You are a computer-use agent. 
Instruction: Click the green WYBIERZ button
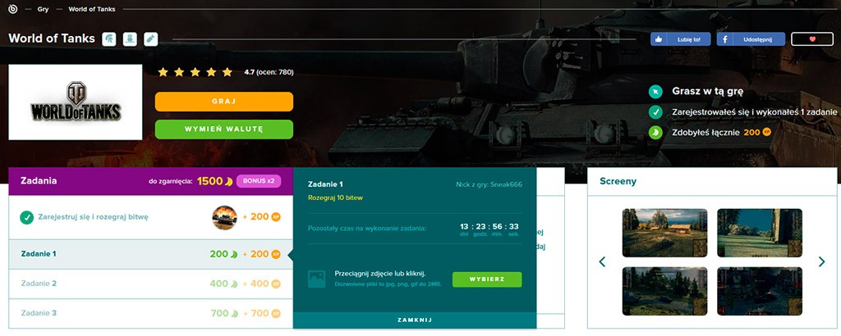(x=487, y=279)
